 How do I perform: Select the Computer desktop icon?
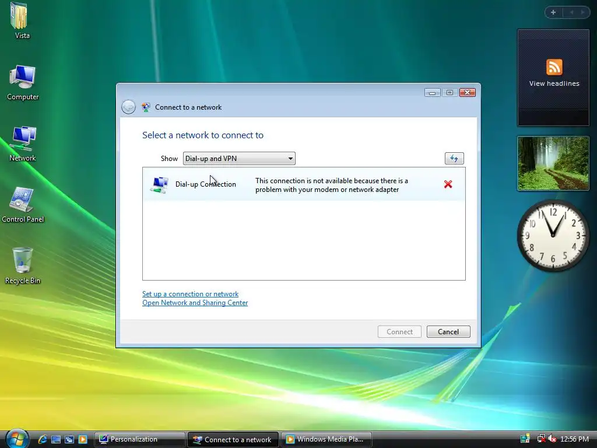pyautogui.click(x=23, y=82)
